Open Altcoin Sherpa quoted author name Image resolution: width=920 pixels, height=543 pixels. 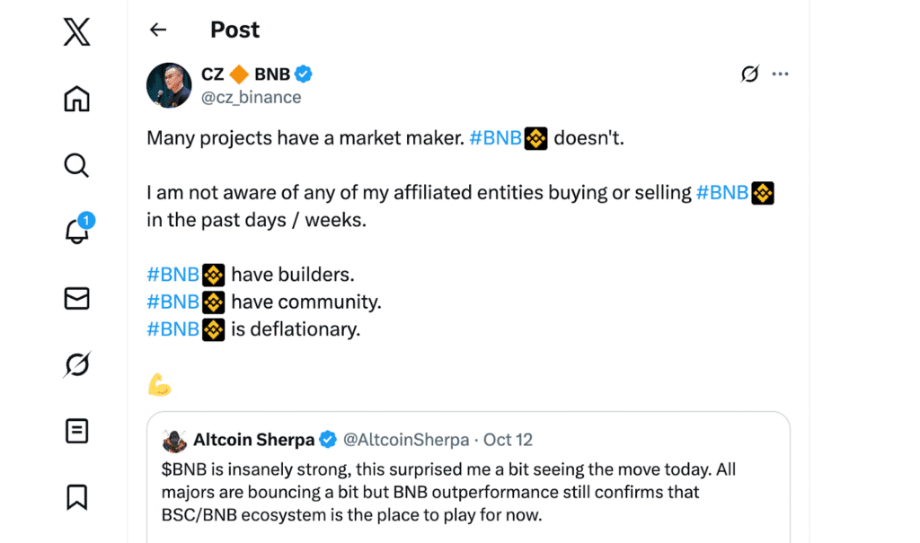coord(253,440)
